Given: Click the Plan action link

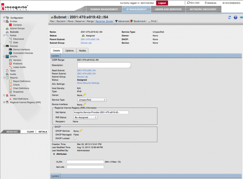Looking at the screenshot, I should (52, 21).
